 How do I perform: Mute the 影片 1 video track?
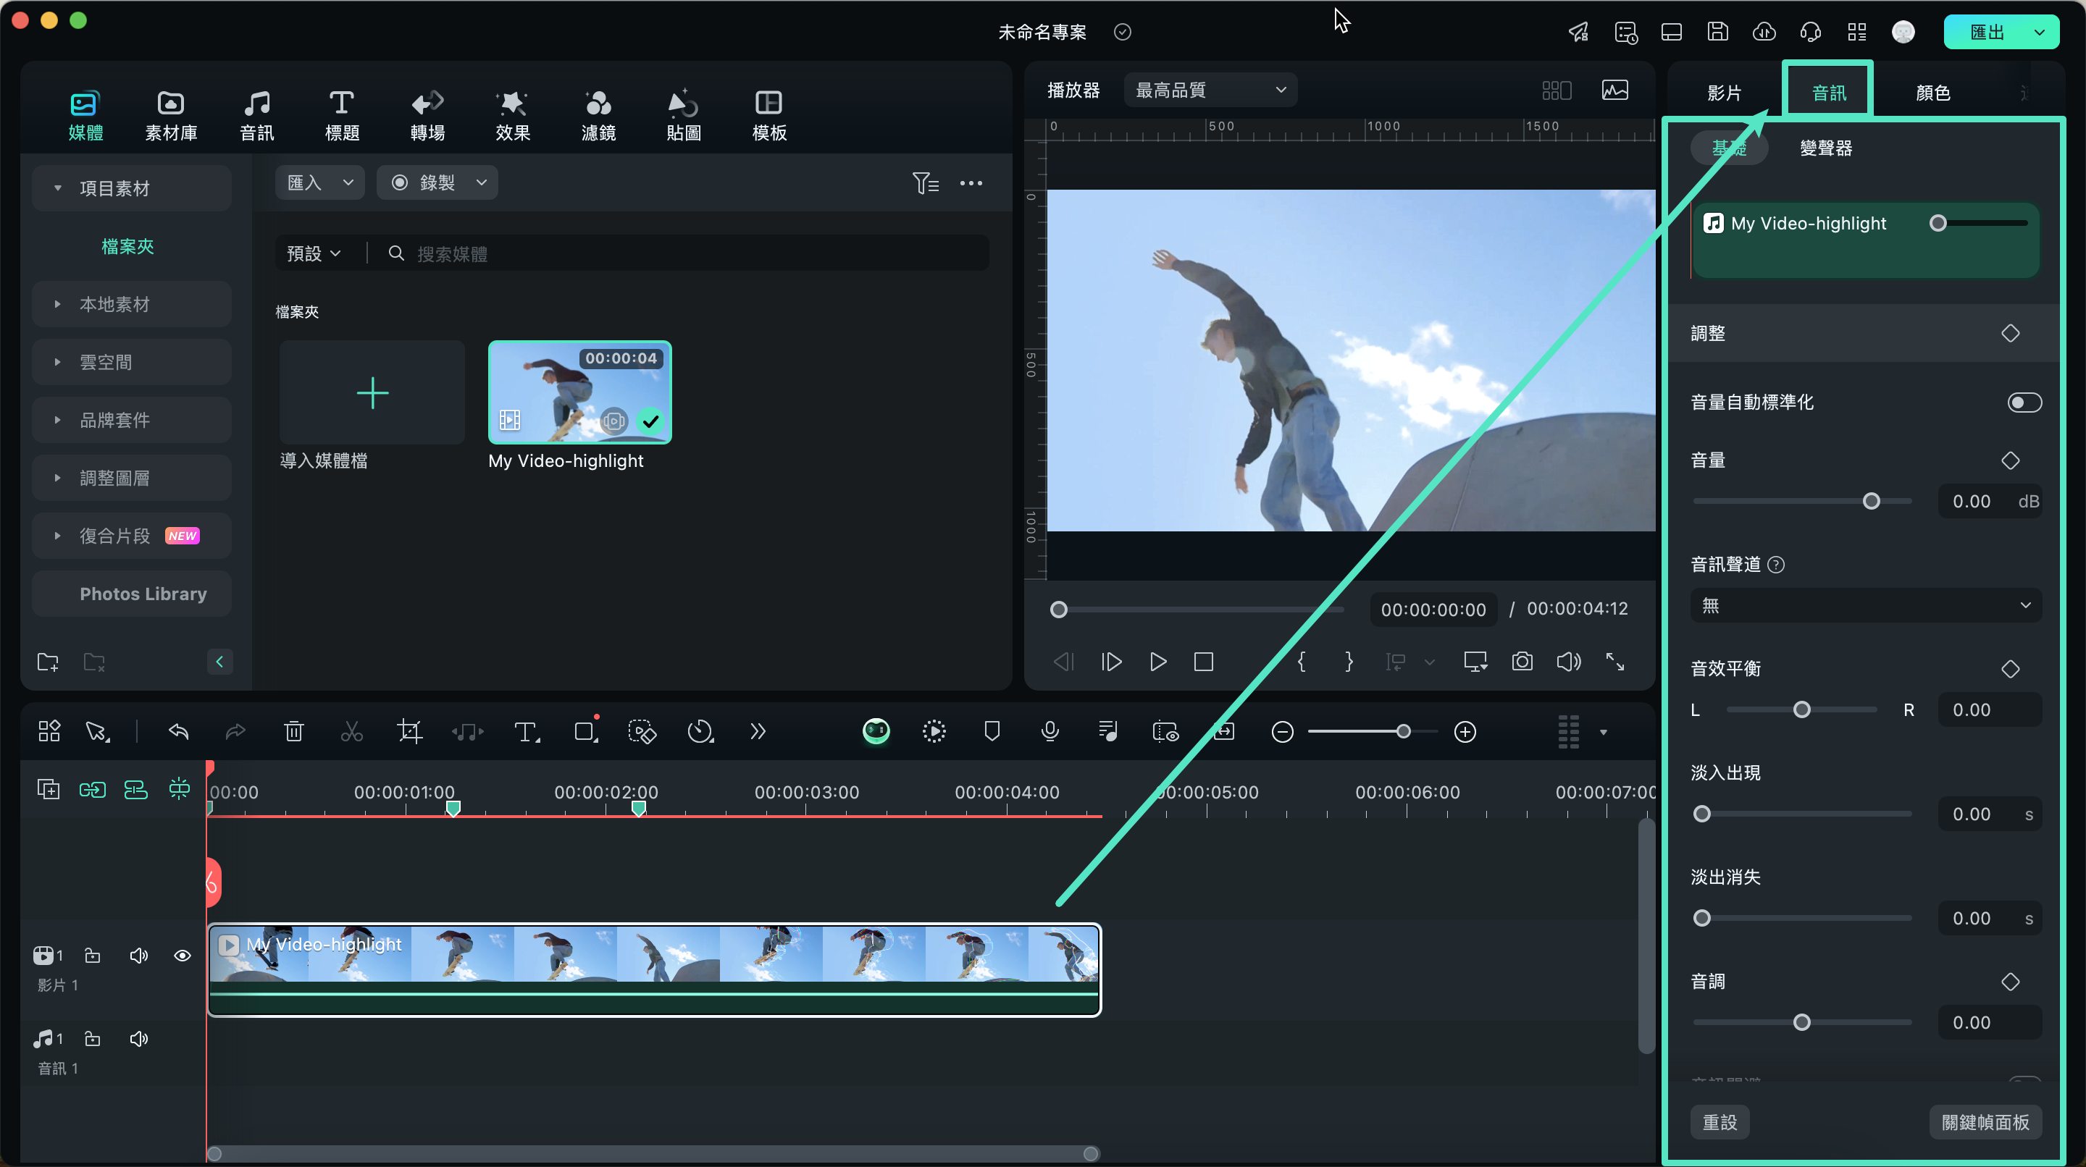pyautogui.click(x=138, y=955)
